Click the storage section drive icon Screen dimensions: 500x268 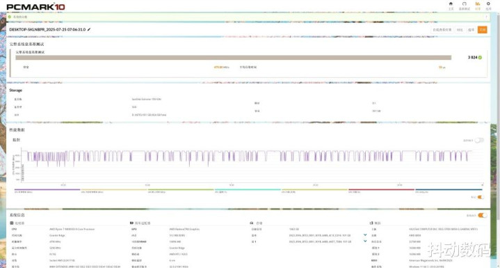pyautogui.click(x=252, y=223)
